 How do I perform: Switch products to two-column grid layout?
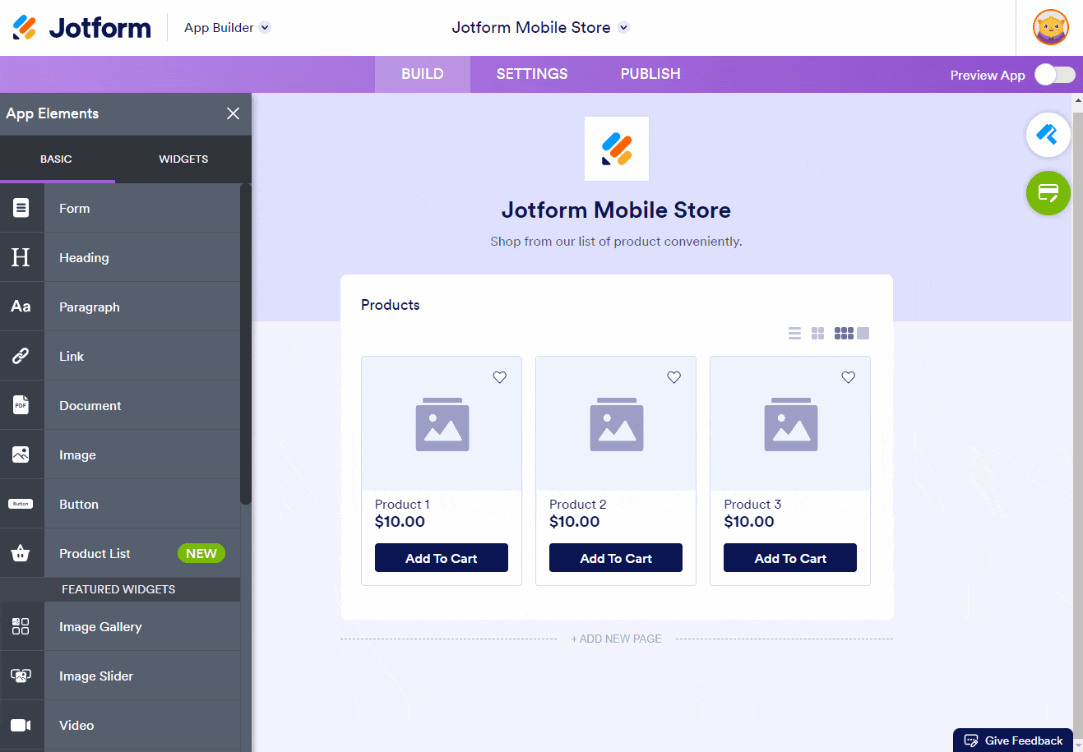point(817,333)
